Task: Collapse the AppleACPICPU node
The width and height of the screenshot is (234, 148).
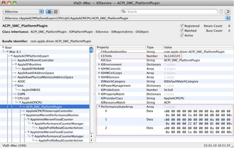Action: pyautogui.click(x=20, y=103)
